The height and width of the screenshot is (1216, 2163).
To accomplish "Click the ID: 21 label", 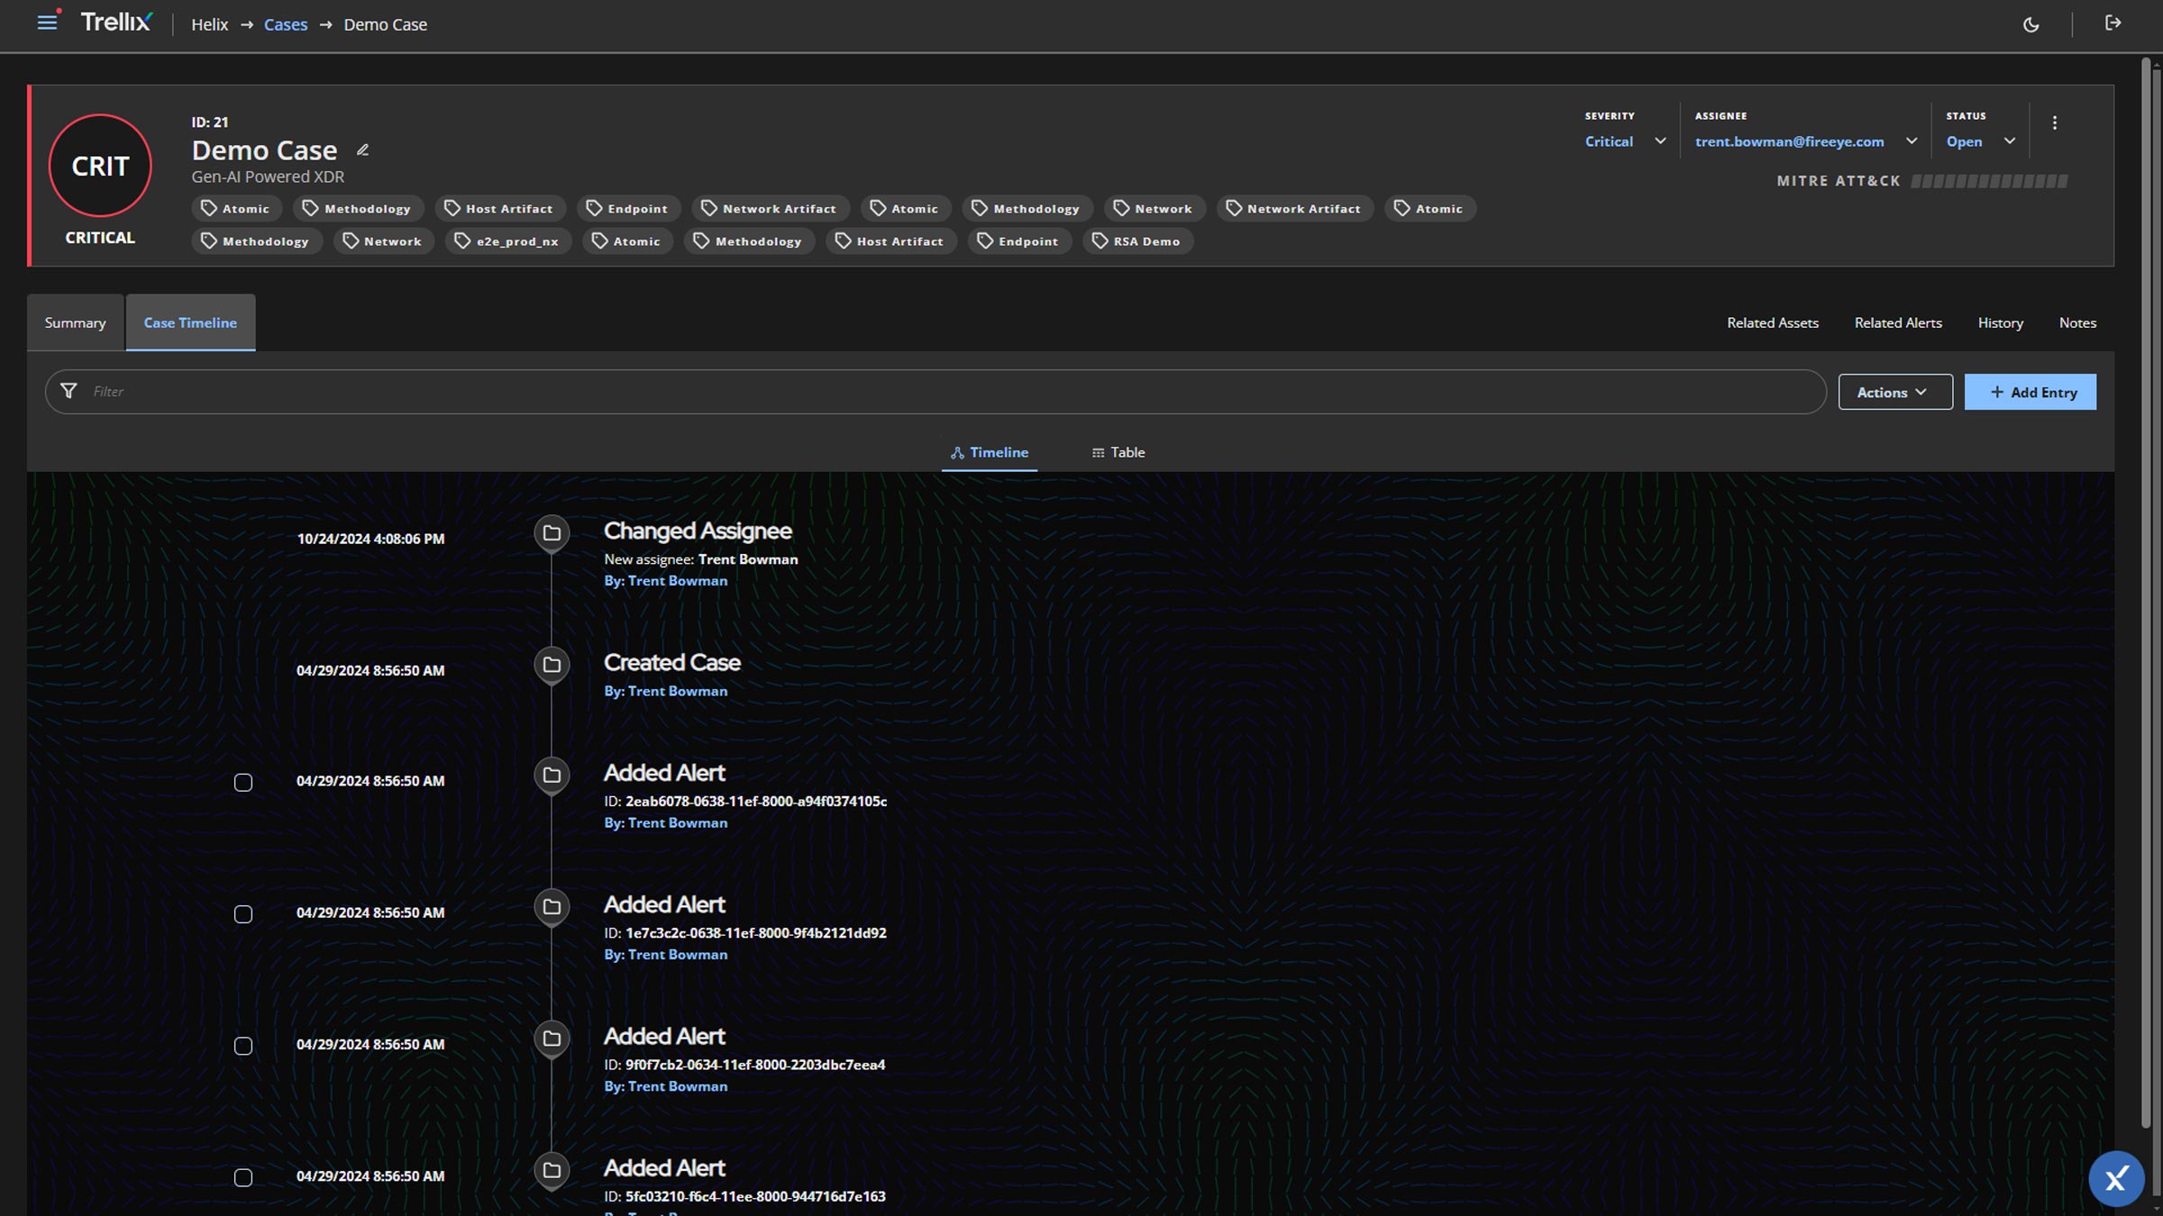I will (209, 123).
